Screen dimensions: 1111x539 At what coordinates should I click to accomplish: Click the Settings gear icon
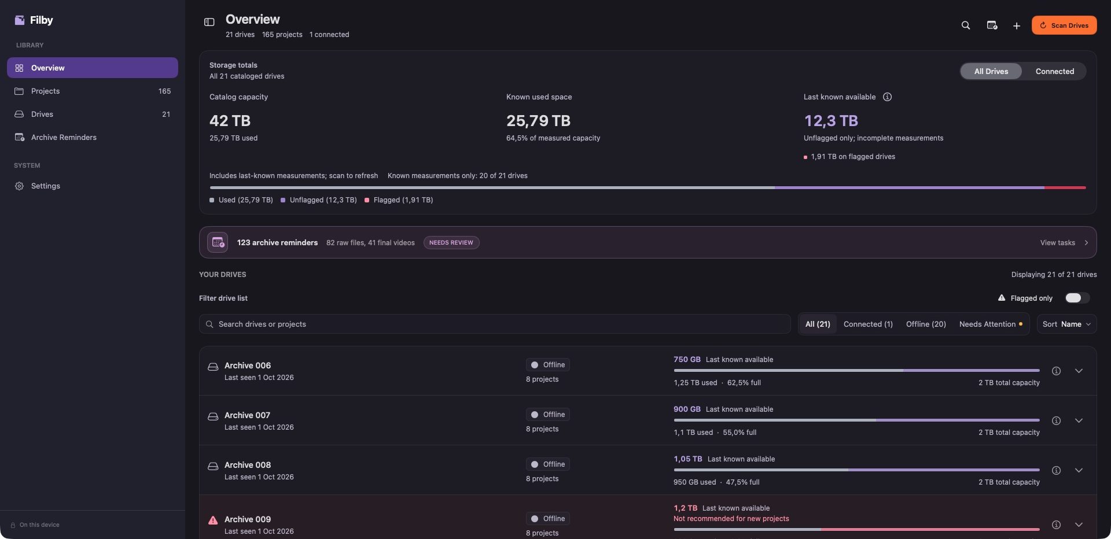click(19, 186)
